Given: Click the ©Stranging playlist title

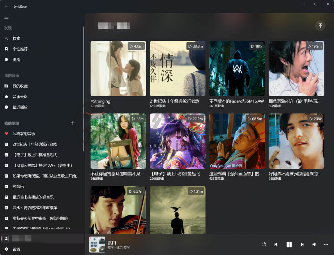Looking at the screenshot, I should point(100,101).
